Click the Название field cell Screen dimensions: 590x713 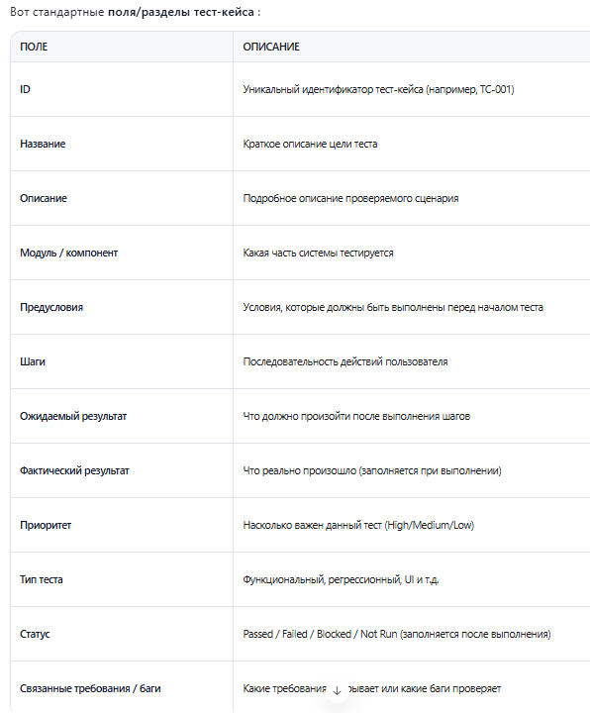(x=122, y=144)
